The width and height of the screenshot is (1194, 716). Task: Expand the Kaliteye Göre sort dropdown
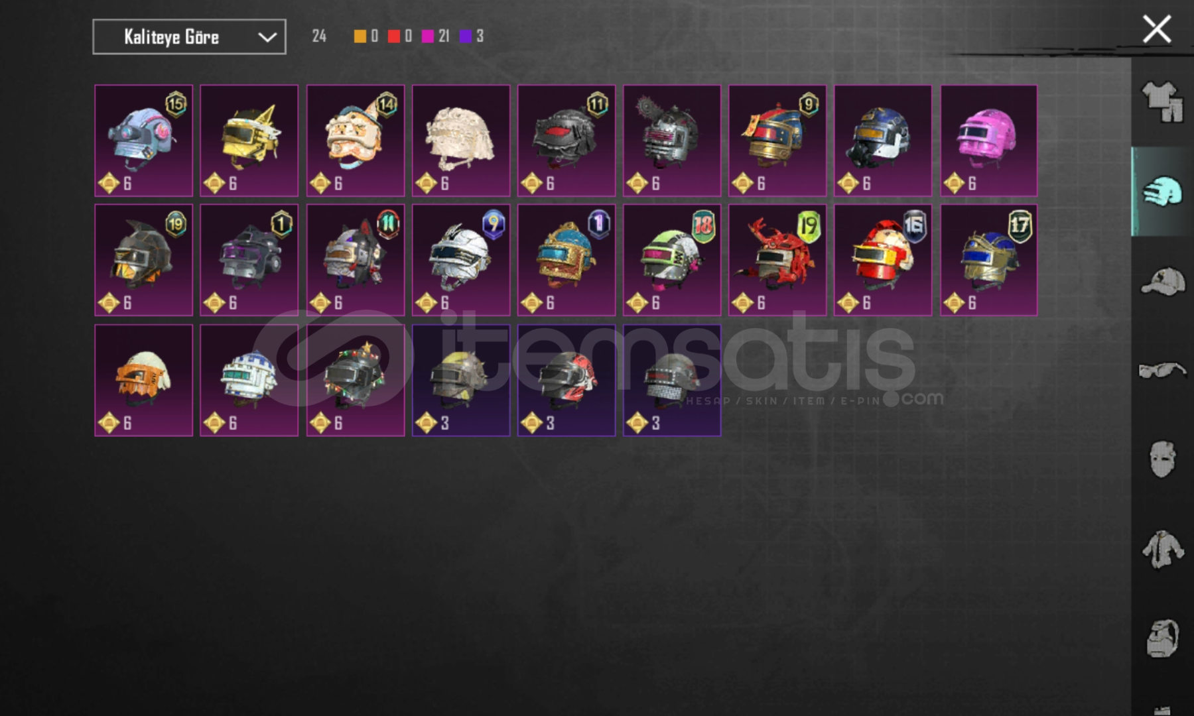[189, 36]
